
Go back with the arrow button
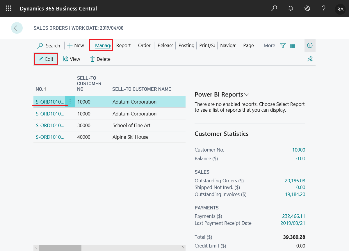[x=17, y=28]
